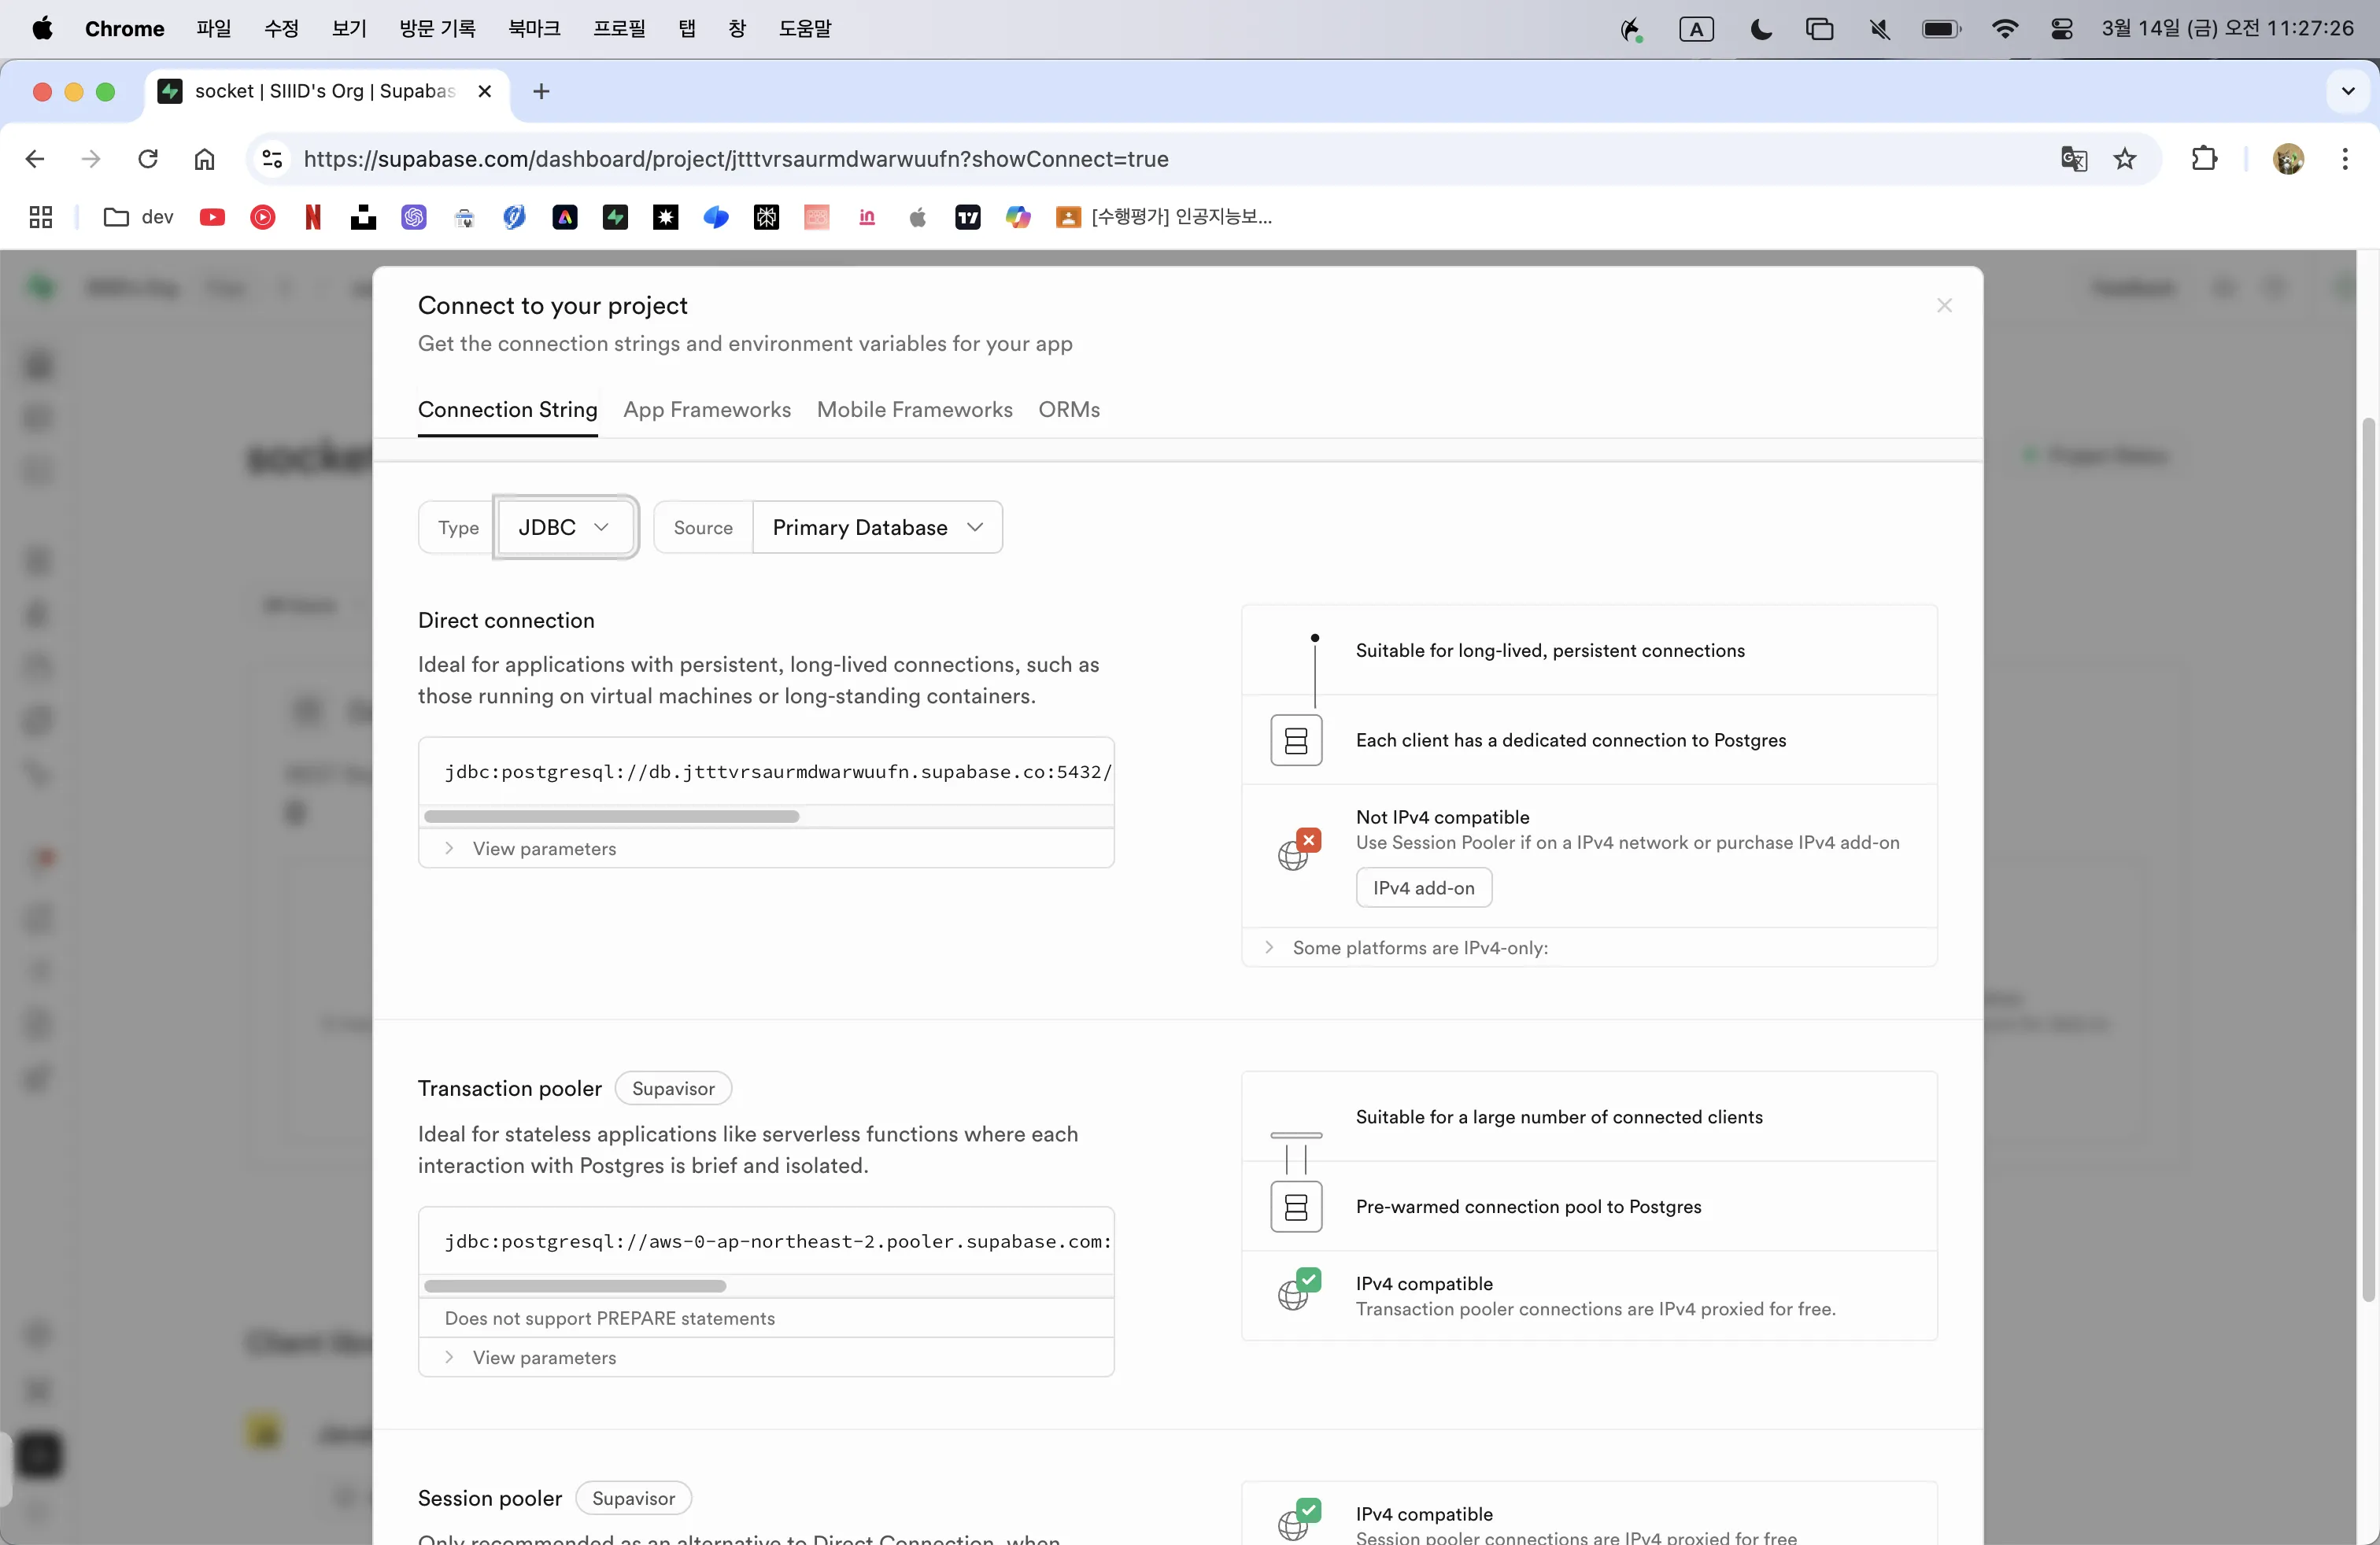Image resolution: width=2380 pixels, height=1545 pixels.
Task: Click the bookmark star icon in address bar
Action: click(x=2125, y=159)
